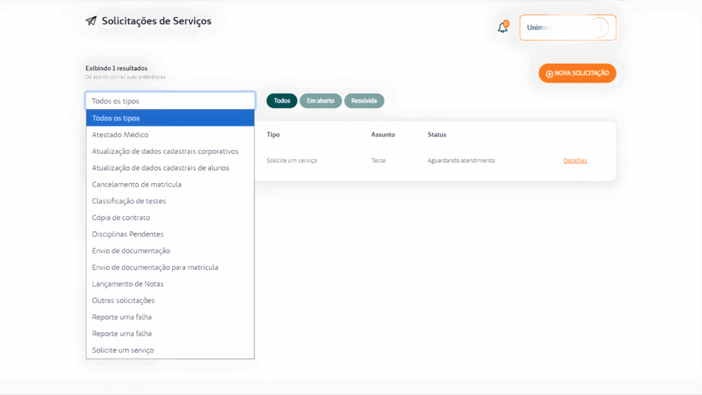Open the notifications bell icon
This screenshot has width=702, height=395.
(x=503, y=28)
